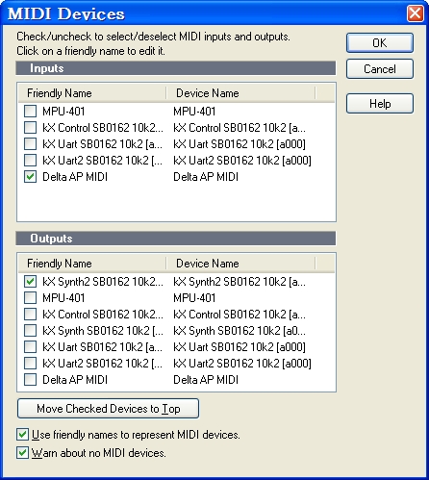Check the kX Control SB0162 output checkbox
Image resolution: width=429 pixels, height=480 pixels.
pos(30,315)
